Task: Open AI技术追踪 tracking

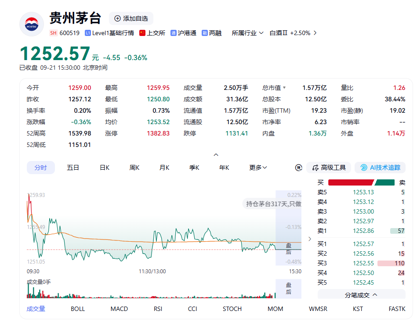Action: 380,168
